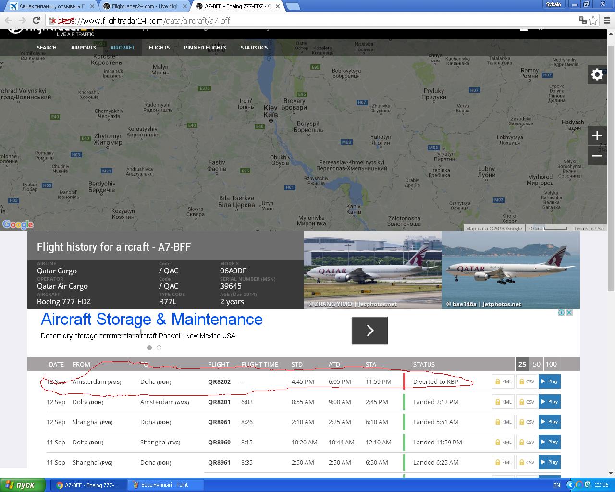Reload the page in the browser toolbar
The width and height of the screenshot is (615, 492).
click(x=36, y=20)
